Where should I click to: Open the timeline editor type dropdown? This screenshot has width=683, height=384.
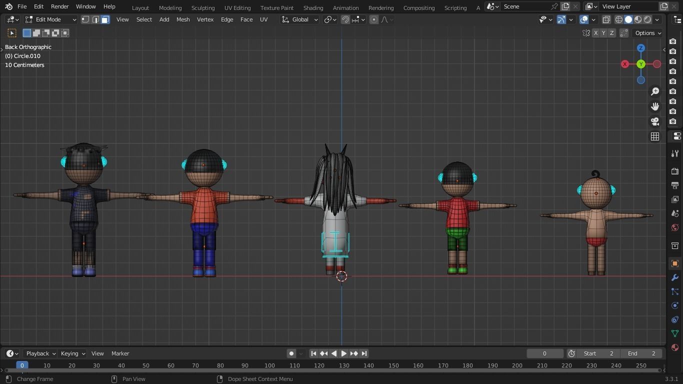coord(12,353)
